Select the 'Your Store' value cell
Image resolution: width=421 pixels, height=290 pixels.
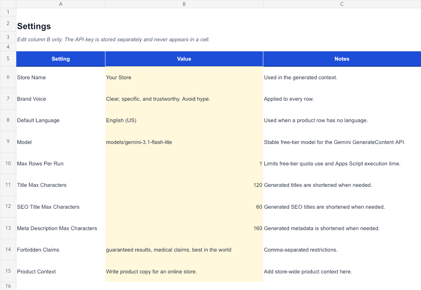pyautogui.click(x=184, y=77)
